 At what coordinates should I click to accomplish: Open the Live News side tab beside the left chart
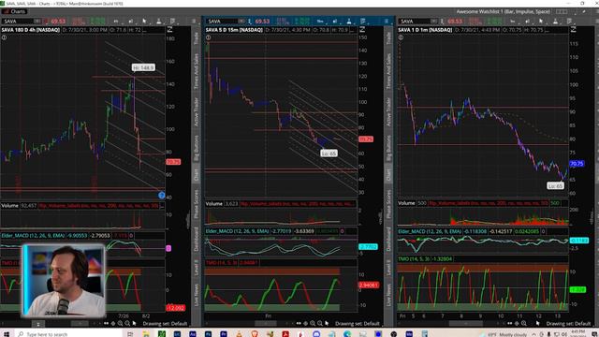pos(196,295)
